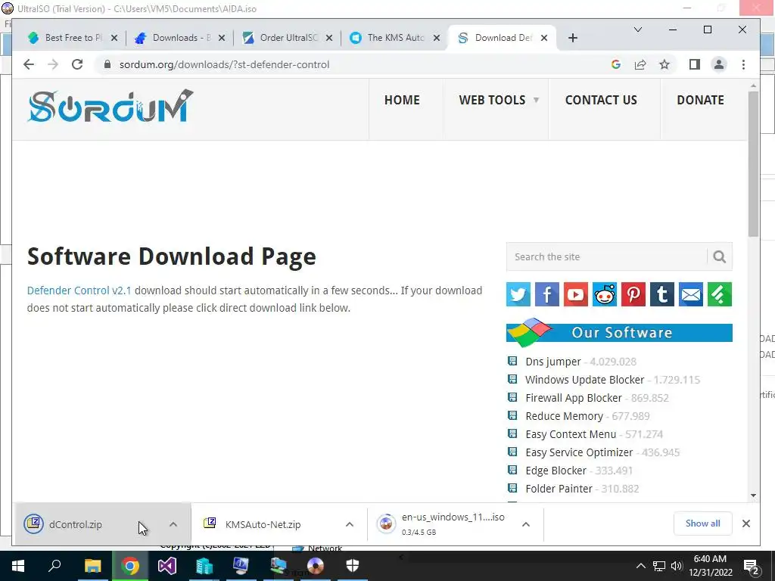Expand KMSAuto-Net.zip download options chevron
Viewport: 775px width, 581px height.
click(350, 524)
